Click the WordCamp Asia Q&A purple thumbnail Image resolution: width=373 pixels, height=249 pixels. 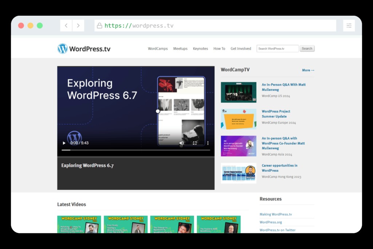tap(239, 146)
